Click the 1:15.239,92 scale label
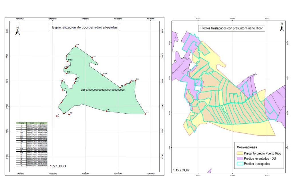 click(185, 170)
